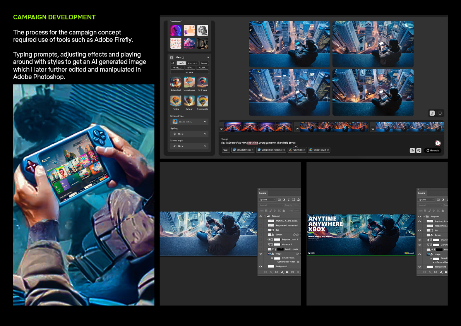The width and height of the screenshot is (461, 326).
Task: Click the prompt settings icon left of Generate
Action: coord(419,151)
